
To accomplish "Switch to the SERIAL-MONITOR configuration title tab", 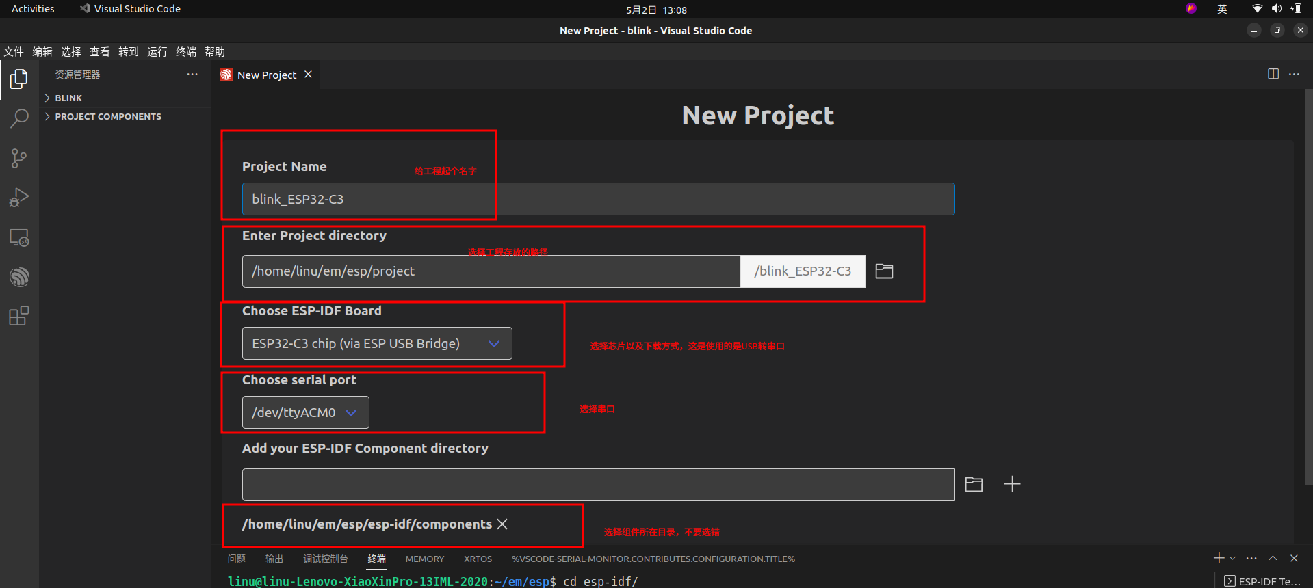I will point(653,559).
